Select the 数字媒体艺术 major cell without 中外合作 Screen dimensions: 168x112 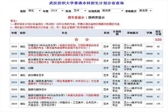(x=65, y=75)
